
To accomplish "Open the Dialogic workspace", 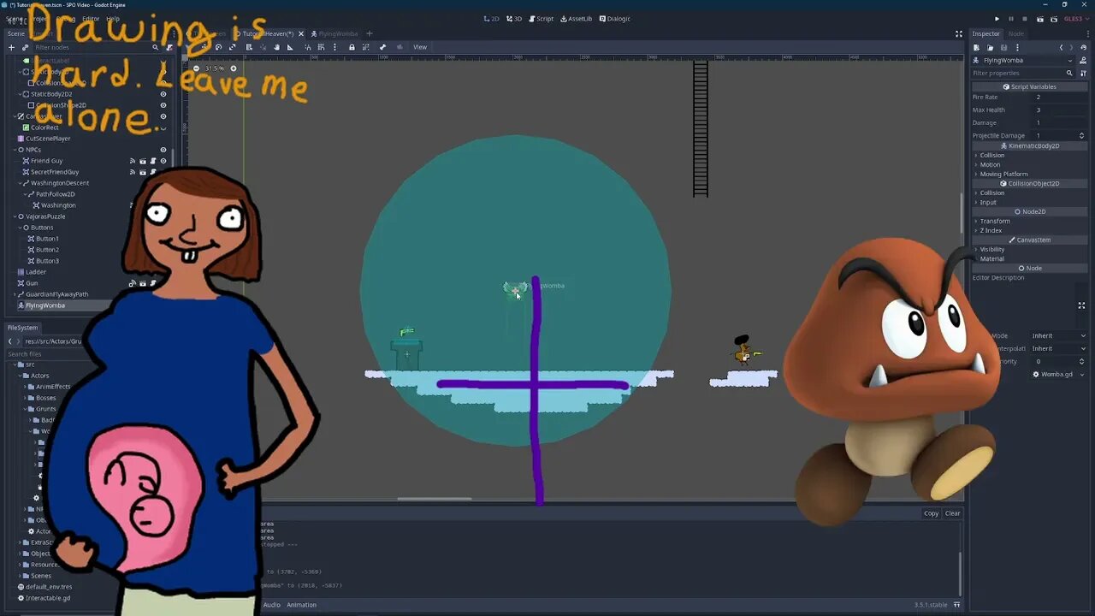I will pos(615,18).
